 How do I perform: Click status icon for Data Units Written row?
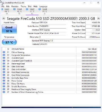4,69
